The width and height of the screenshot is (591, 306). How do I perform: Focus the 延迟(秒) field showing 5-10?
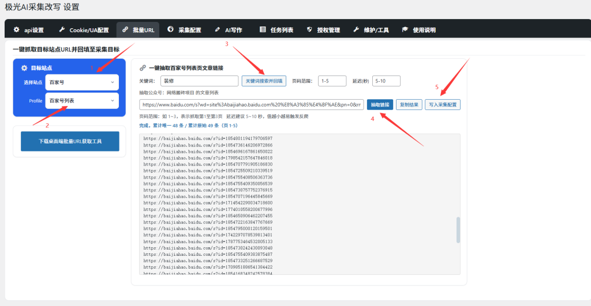point(386,81)
